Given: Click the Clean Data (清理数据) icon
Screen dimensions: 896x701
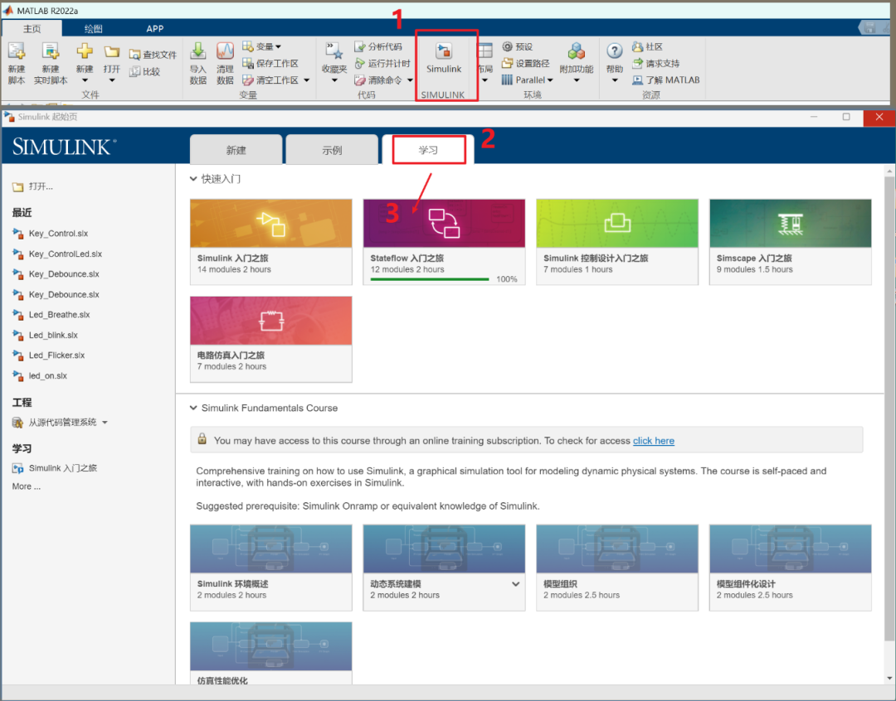Looking at the screenshot, I should [225, 51].
